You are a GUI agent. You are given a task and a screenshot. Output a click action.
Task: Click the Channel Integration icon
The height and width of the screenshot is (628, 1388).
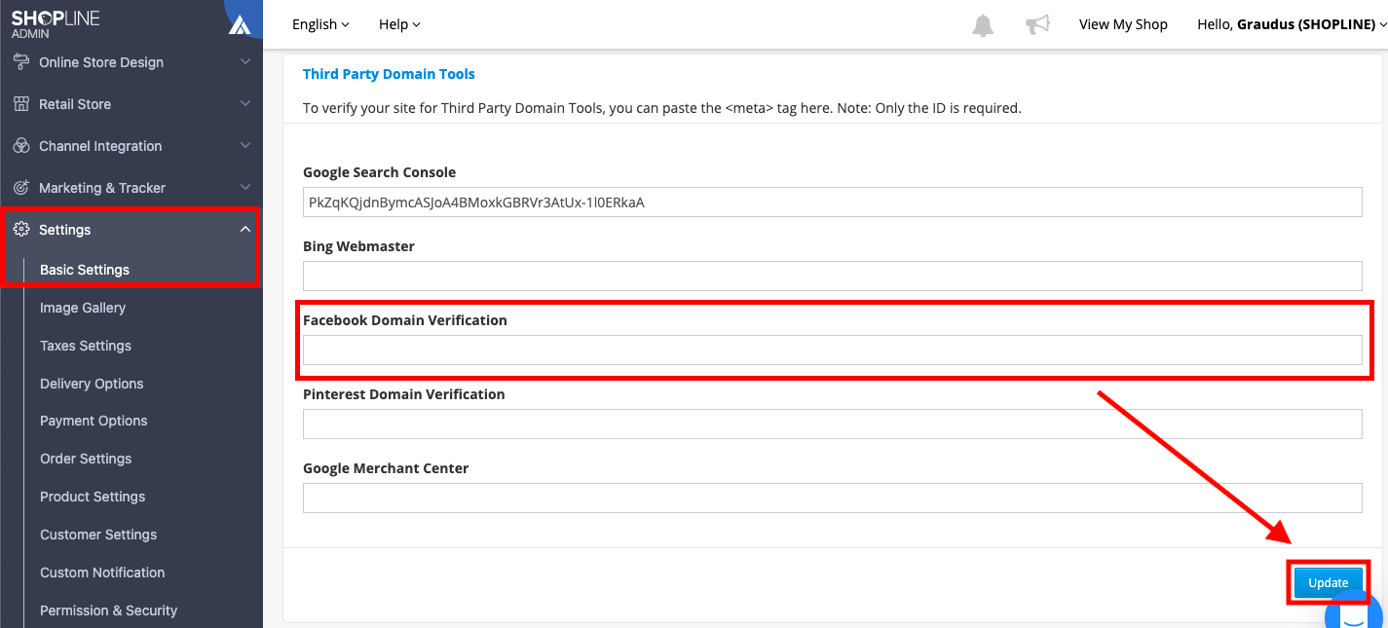click(21, 146)
